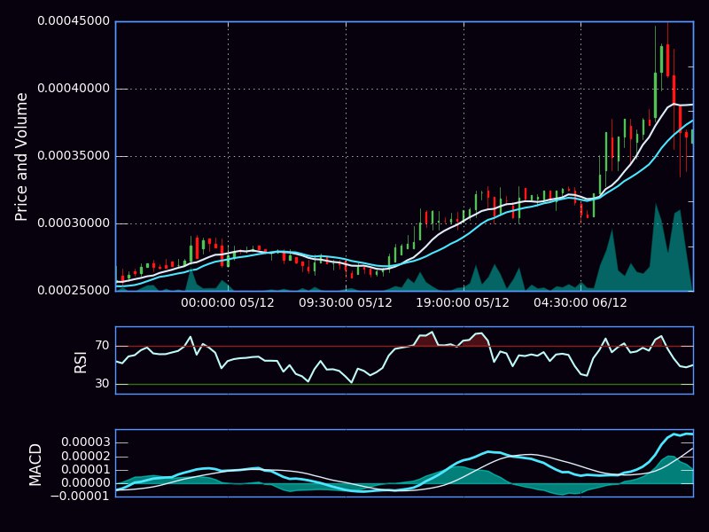Click the 0.00035000 price axis label
The width and height of the screenshot is (709, 532).
[x=74, y=156]
